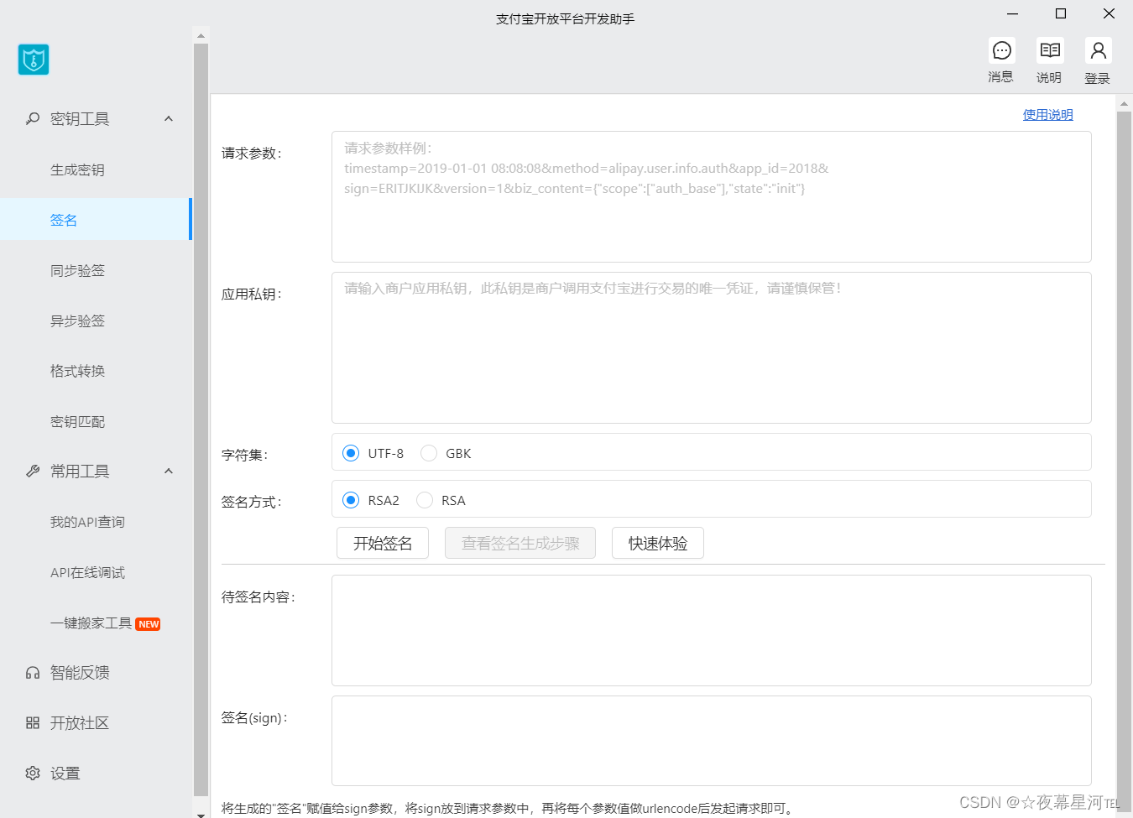Minimize the 开发助手 window
1133x818 pixels.
pyautogui.click(x=1012, y=13)
